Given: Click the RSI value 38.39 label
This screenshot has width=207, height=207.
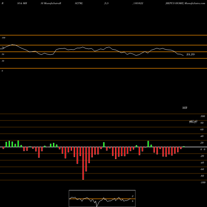Looking at the screenshot, I should [x=190, y=54].
